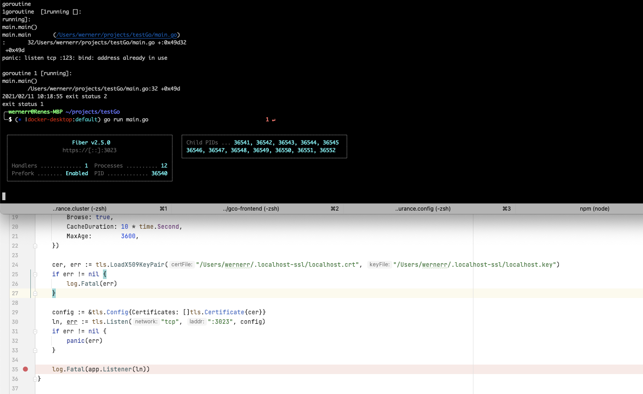Viewport: 643px width, 394px height.
Task: Toggle the fold marker at line 22
Action: 34,245
